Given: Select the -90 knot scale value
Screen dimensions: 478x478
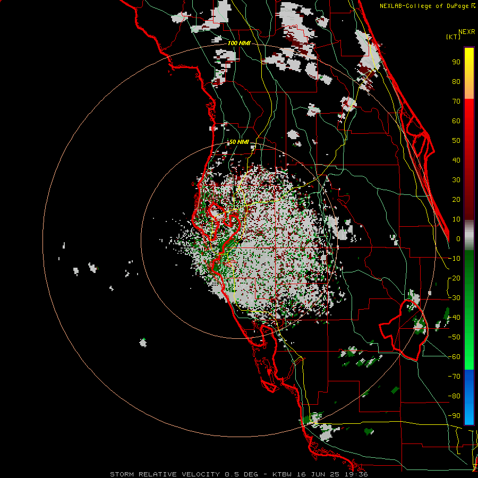Looking at the screenshot, I should click(x=454, y=416).
